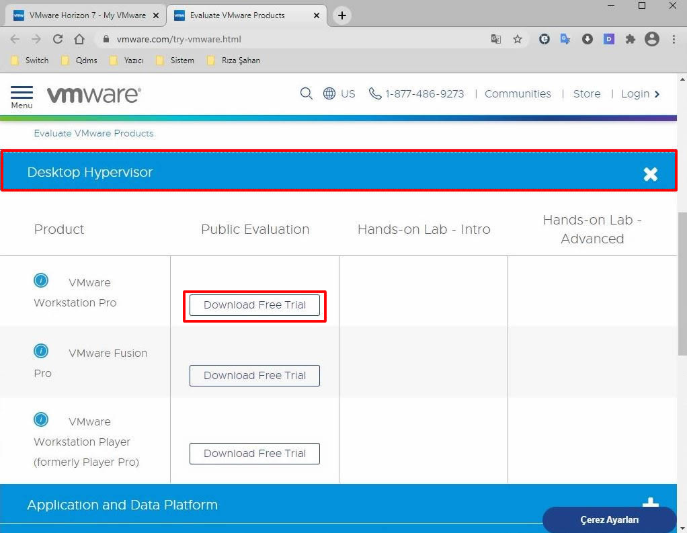This screenshot has height=533, width=687.
Task: Open the Communities link
Action: coord(518,93)
